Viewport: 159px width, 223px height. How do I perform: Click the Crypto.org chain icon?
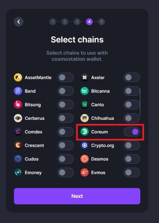[85, 145]
